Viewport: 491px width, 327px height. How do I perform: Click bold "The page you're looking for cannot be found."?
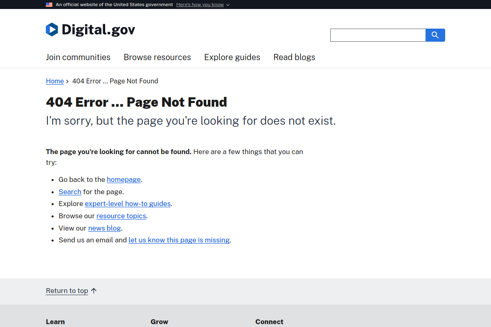tap(119, 152)
